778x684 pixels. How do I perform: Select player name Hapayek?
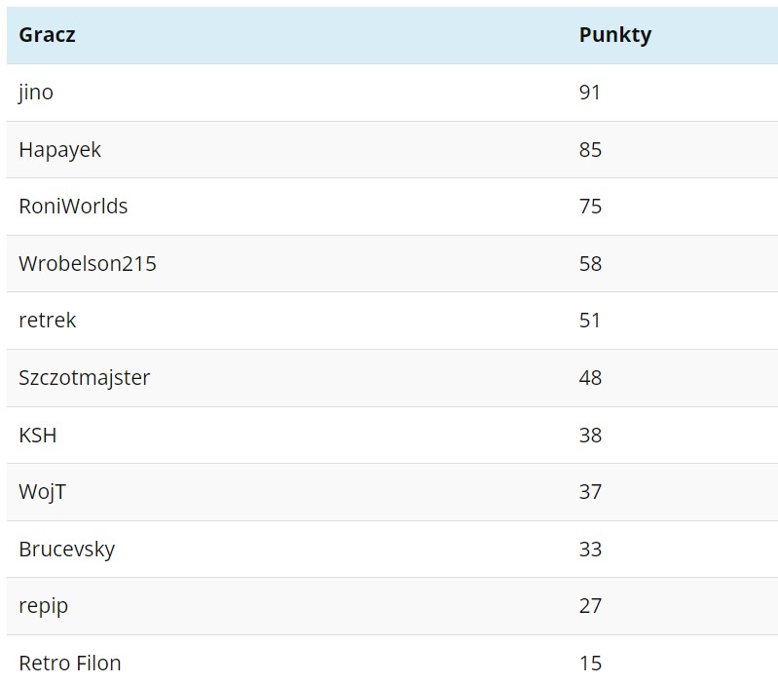pos(59,150)
